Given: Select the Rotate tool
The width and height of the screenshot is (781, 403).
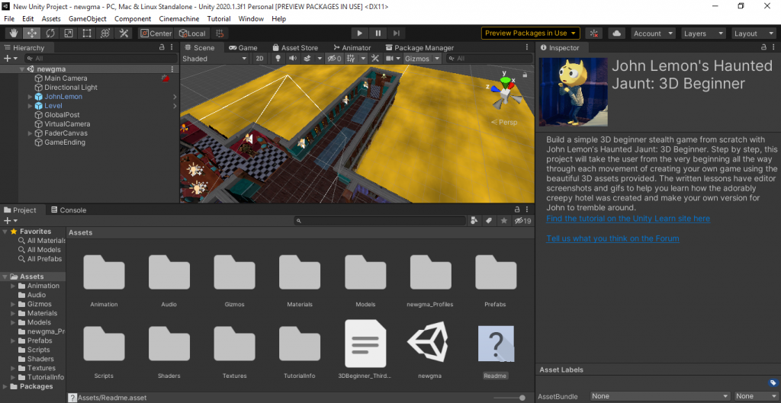Looking at the screenshot, I should tap(50, 34).
